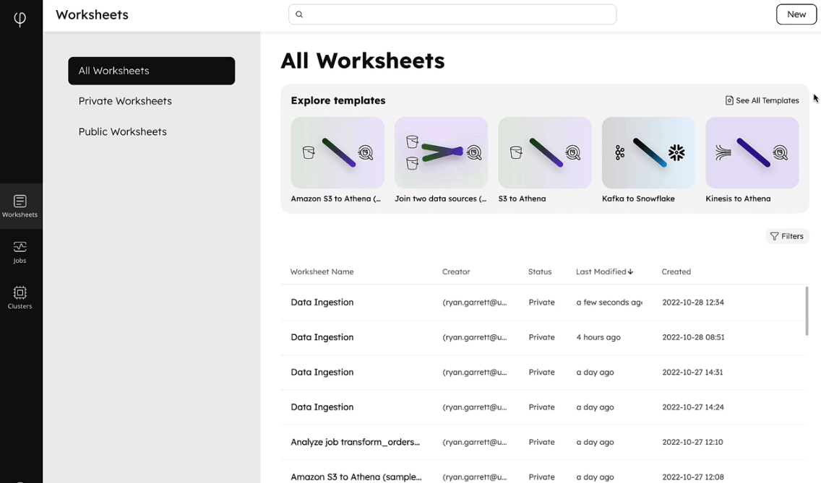Viewport: 821px width, 483px height.
Task: Click 'a few seconds ago' modified cell
Action: pos(609,303)
